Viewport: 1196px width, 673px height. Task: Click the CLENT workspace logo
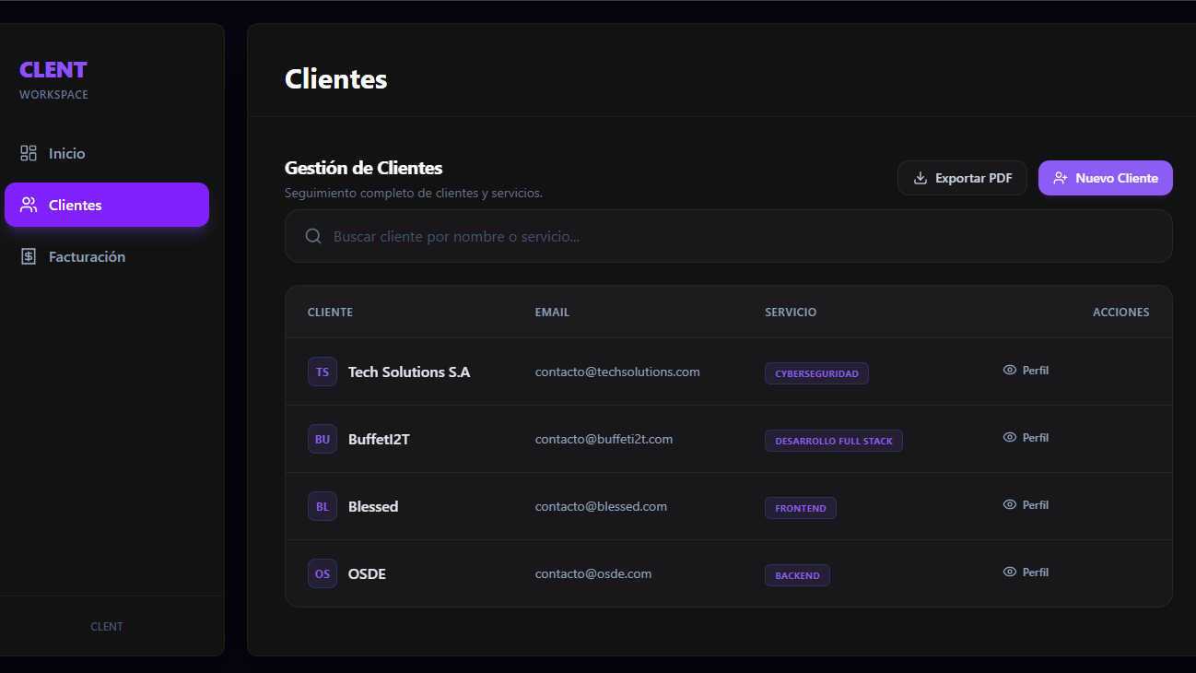pyautogui.click(x=53, y=70)
